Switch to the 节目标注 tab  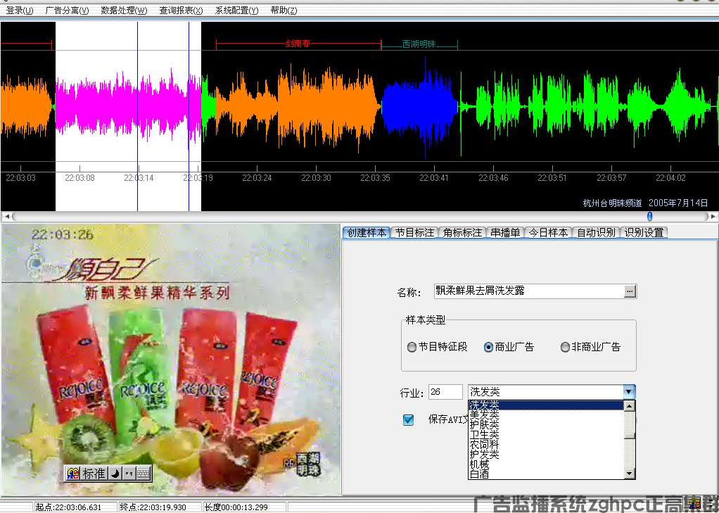pos(415,233)
